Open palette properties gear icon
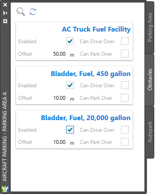The width and height of the screenshot is (156, 194). (x=5, y=21)
